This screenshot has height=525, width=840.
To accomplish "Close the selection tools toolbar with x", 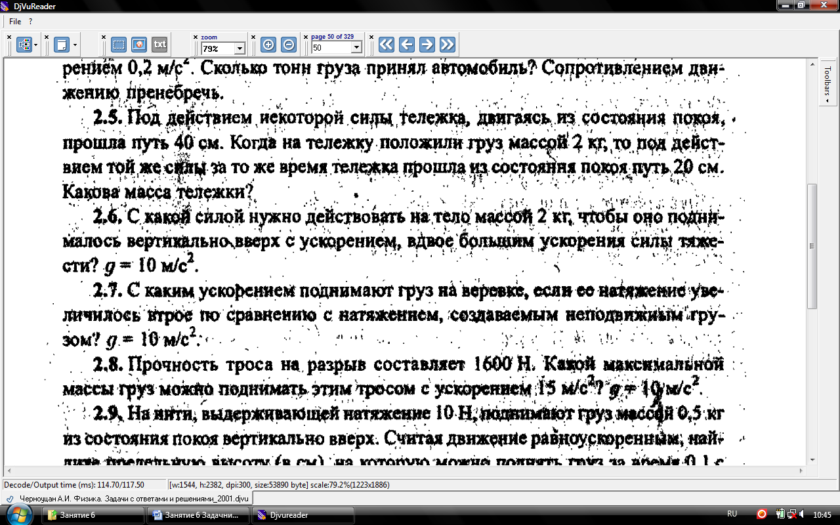I will coord(104,37).
